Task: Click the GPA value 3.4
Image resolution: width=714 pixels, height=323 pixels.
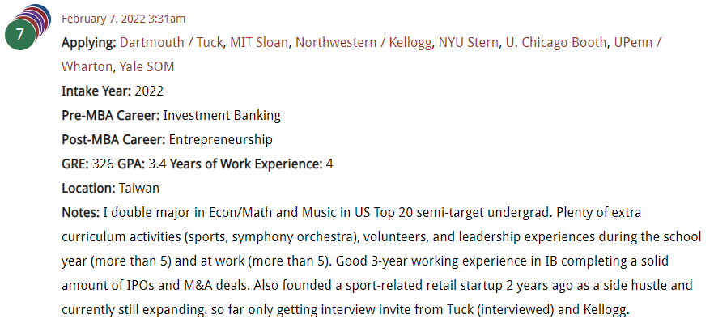Action: [158, 164]
